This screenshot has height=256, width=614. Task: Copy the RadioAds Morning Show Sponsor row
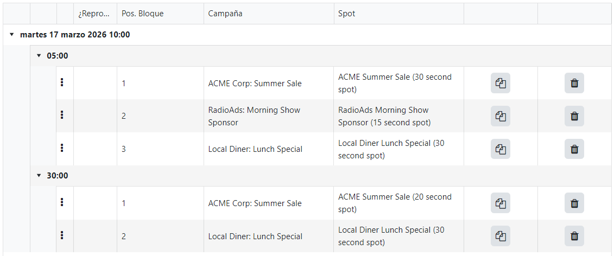(x=501, y=116)
